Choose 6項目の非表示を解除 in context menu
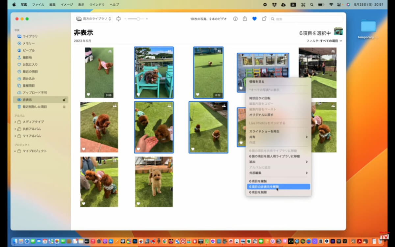 click(278, 187)
